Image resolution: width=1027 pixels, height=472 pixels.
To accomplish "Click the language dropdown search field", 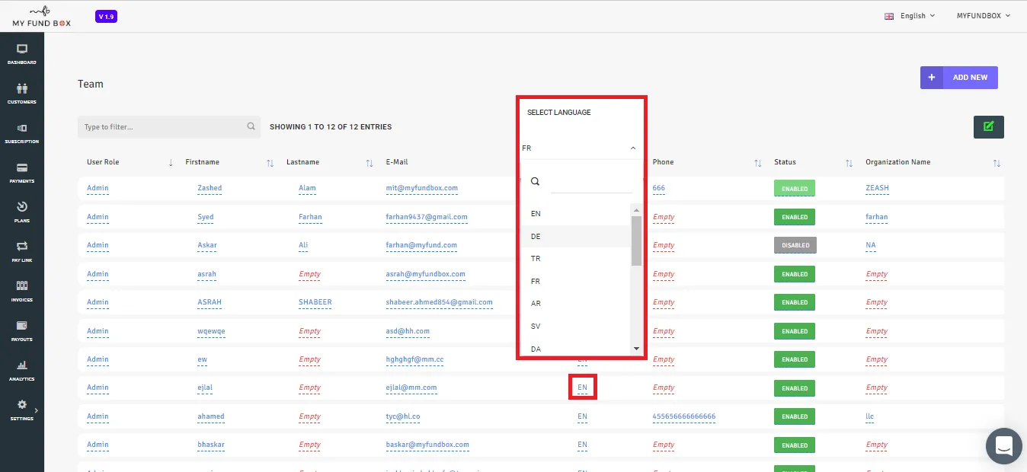I will (591, 182).
